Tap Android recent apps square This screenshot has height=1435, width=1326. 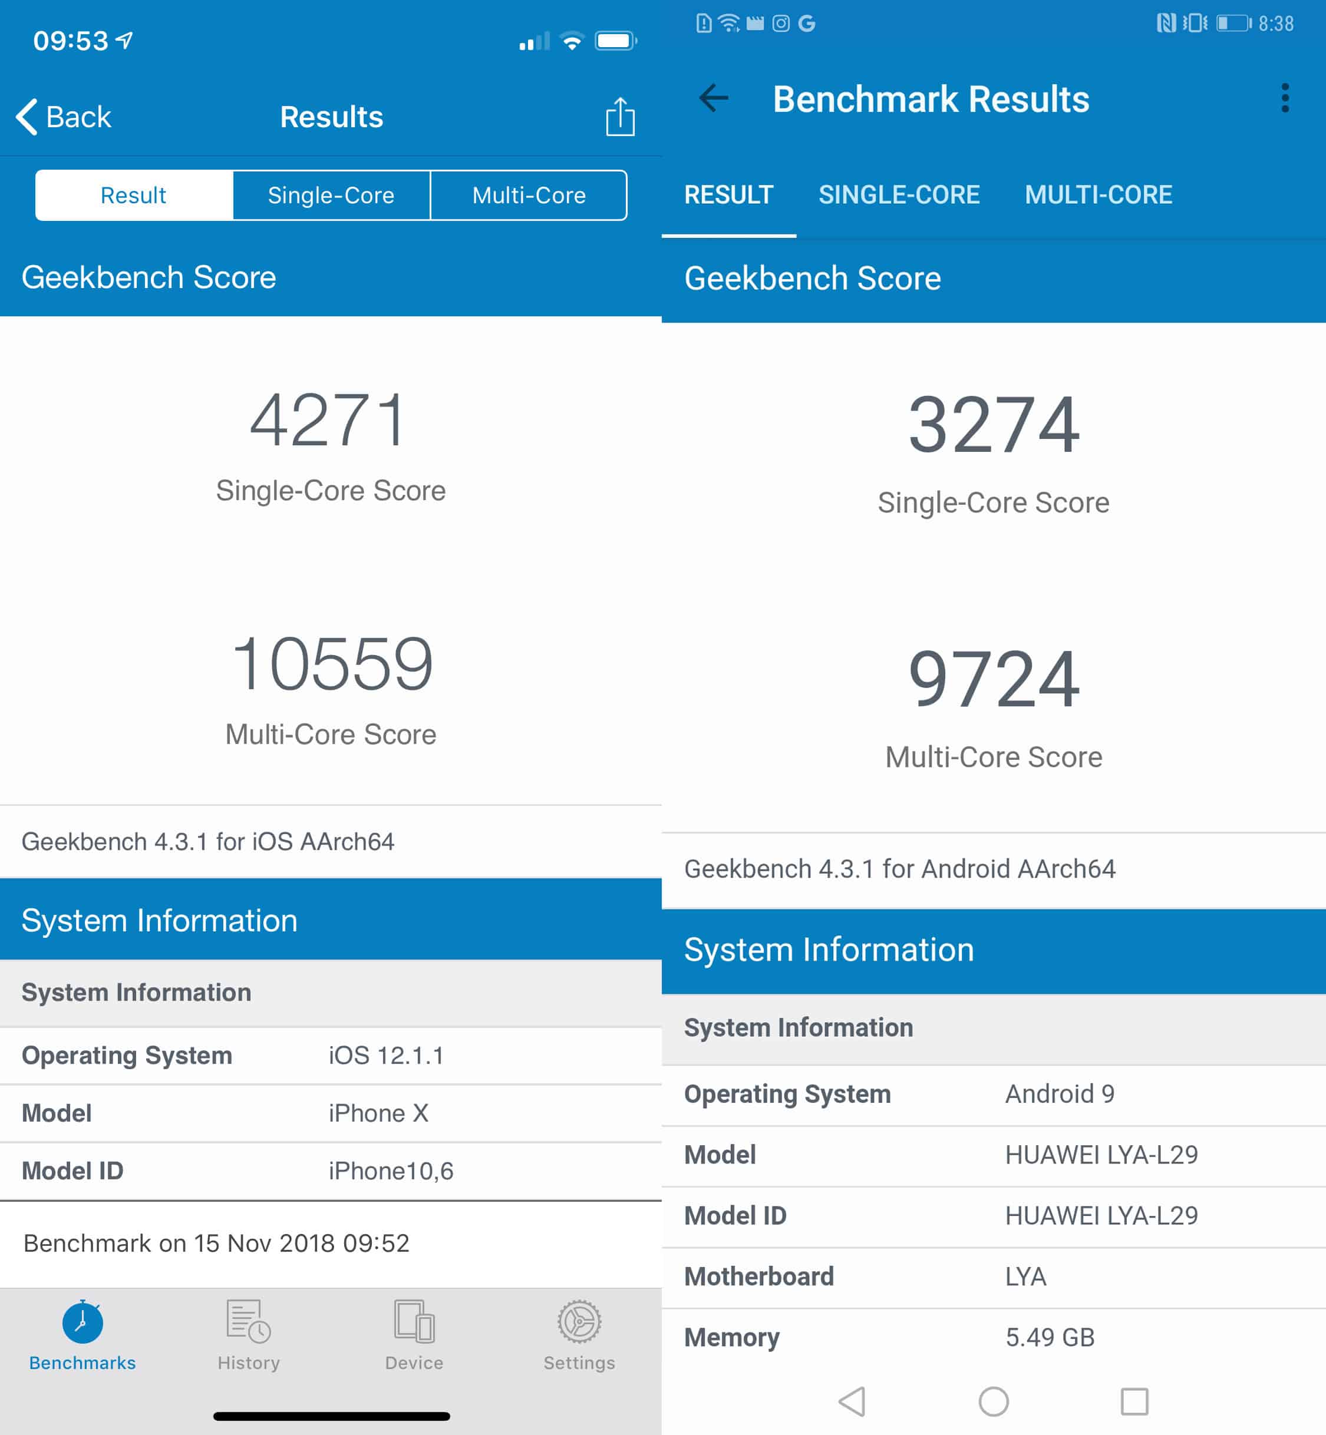click(1134, 1401)
